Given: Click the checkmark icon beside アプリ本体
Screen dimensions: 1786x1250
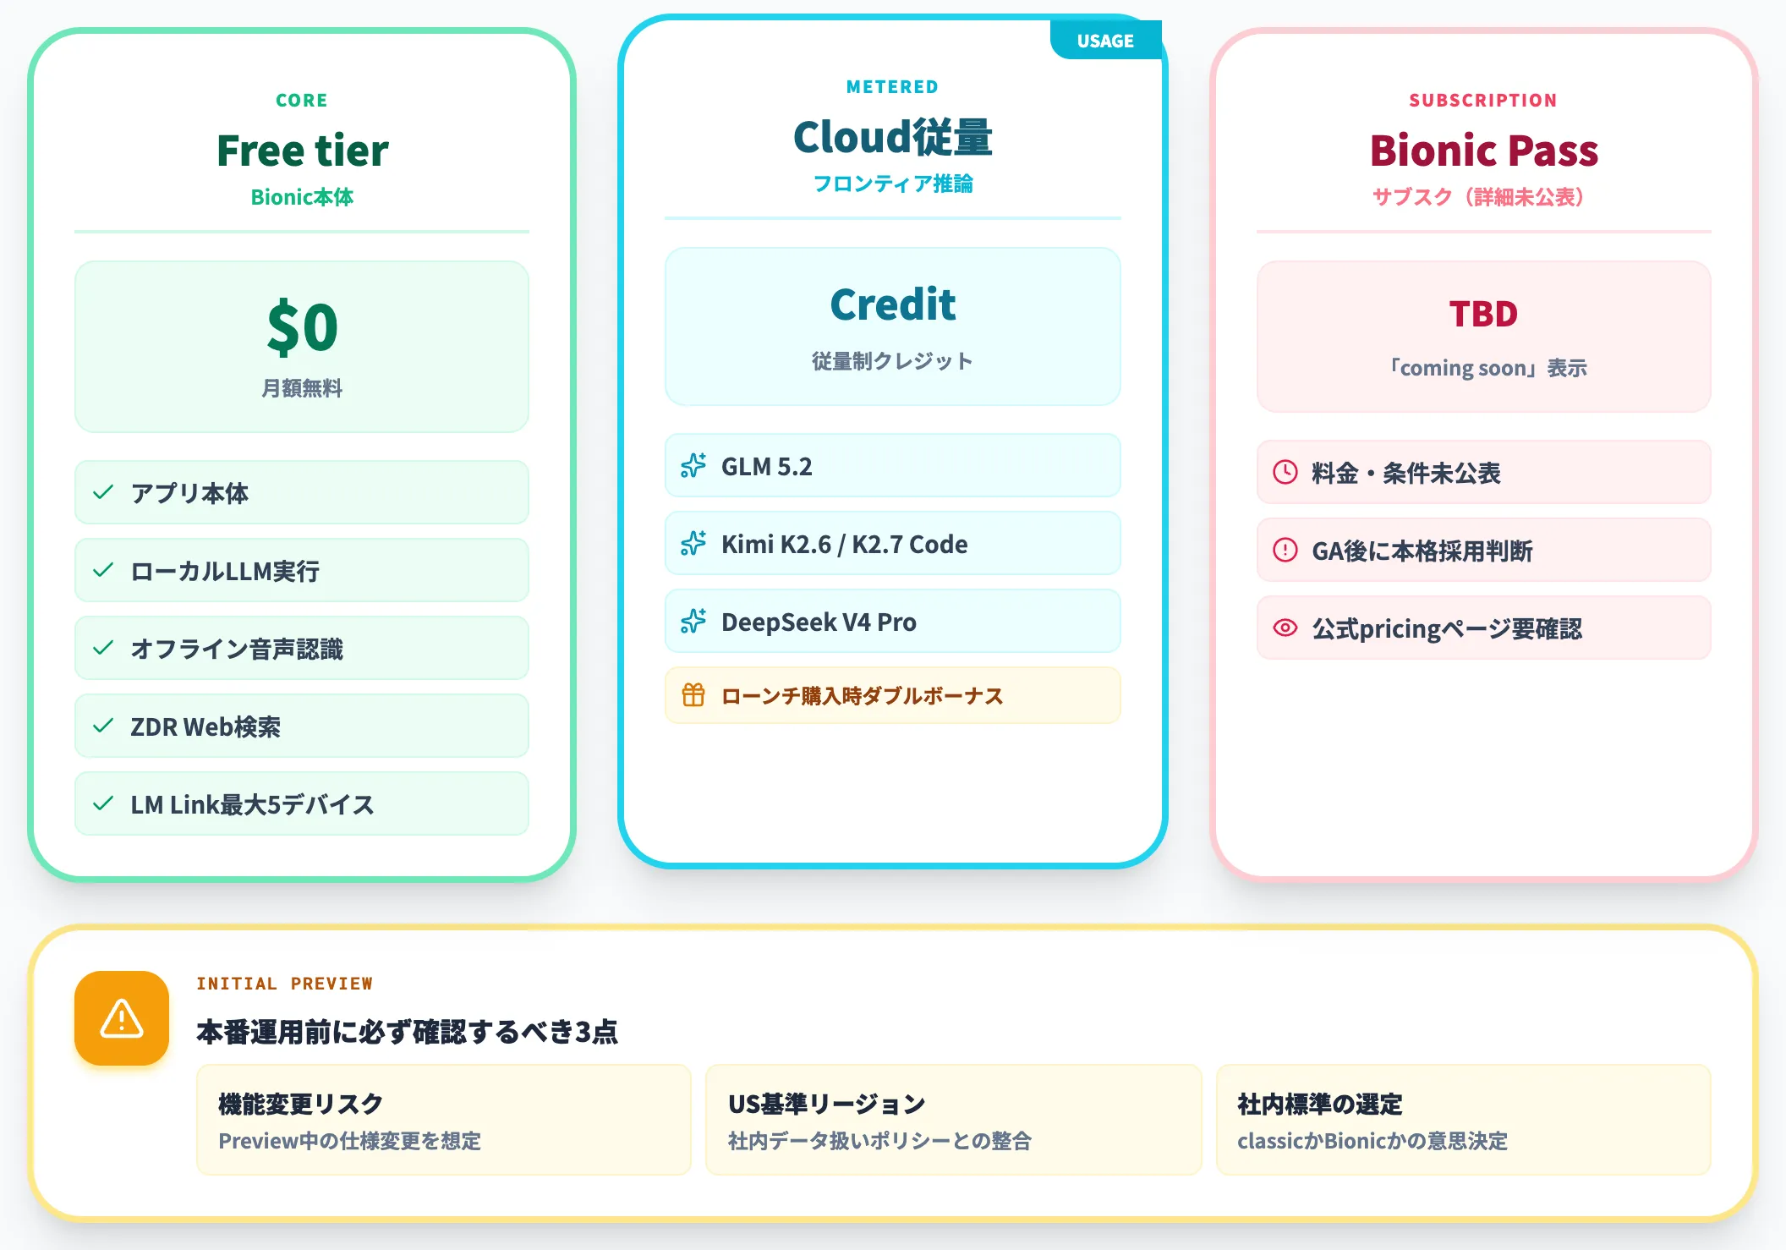Looking at the screenshot, I should [103, 492].
